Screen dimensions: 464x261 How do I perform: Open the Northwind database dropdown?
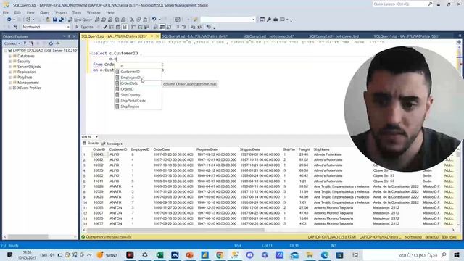point(68,27)
